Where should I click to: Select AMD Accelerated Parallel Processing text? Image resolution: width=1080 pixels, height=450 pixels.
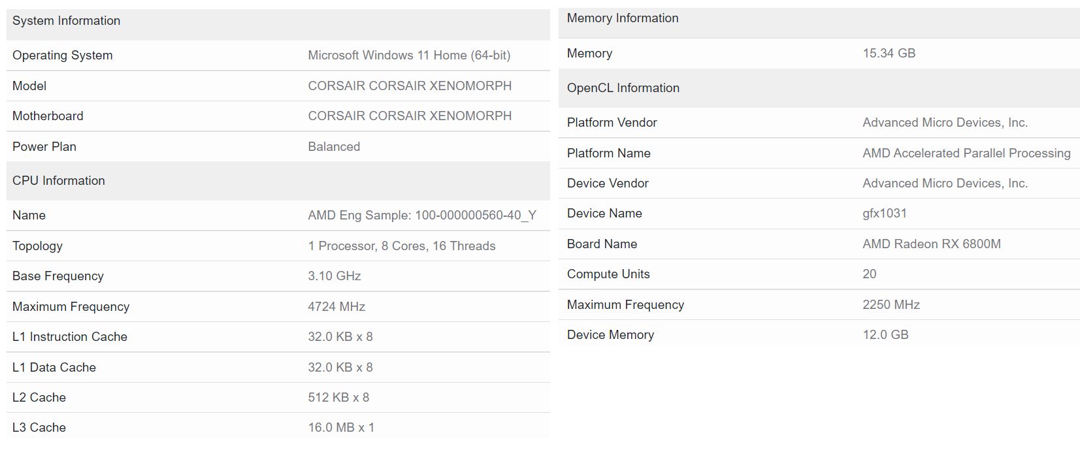966,153
